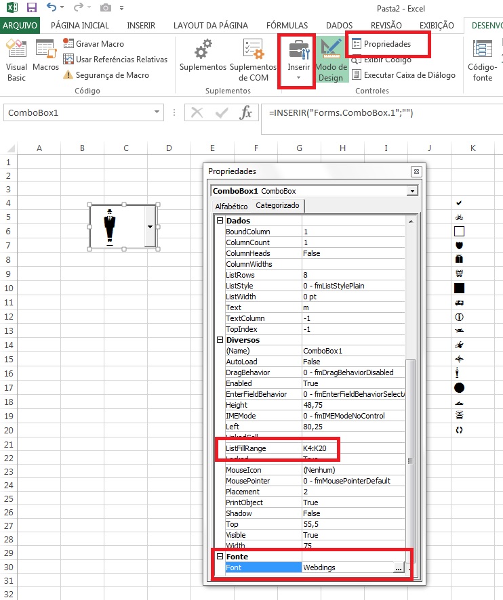Open Suplementos de COM
Image resolution: width=503 pixels, height=600 pixels.
[254, 60]
